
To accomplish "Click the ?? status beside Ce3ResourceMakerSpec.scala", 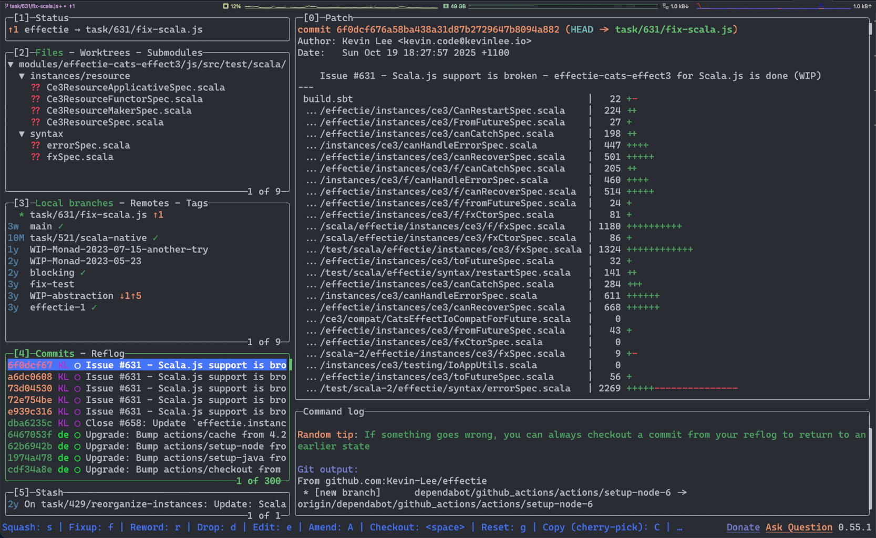I will [35, 111].
